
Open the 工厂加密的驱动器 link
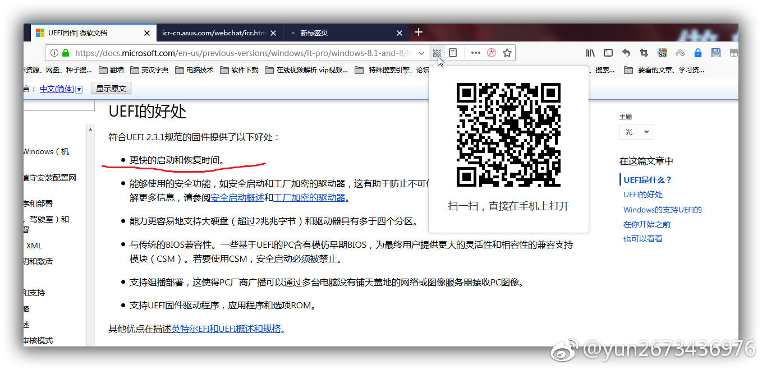309,197
